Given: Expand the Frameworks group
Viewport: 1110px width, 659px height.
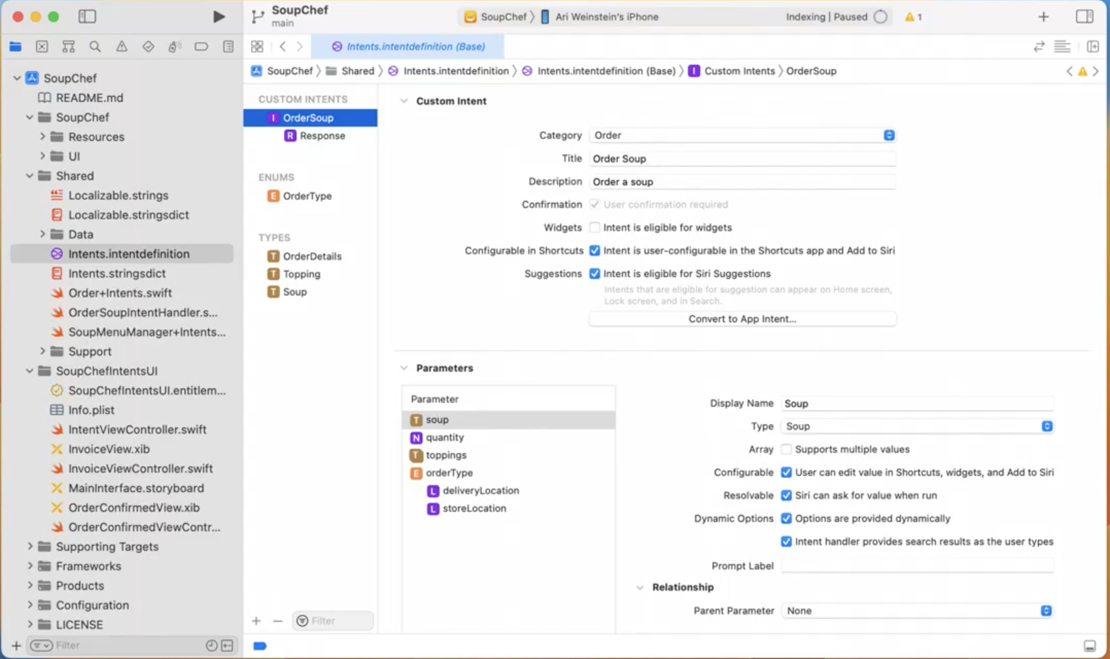Looking at the screenshot, I should coord(30,566).
